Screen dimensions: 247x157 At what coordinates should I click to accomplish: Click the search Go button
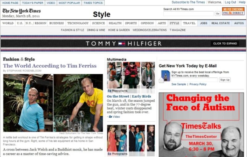tap(218, 14)
